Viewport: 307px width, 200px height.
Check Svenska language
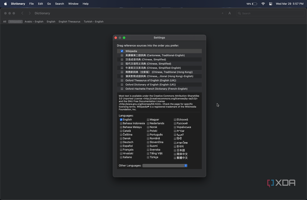(148, 150)
